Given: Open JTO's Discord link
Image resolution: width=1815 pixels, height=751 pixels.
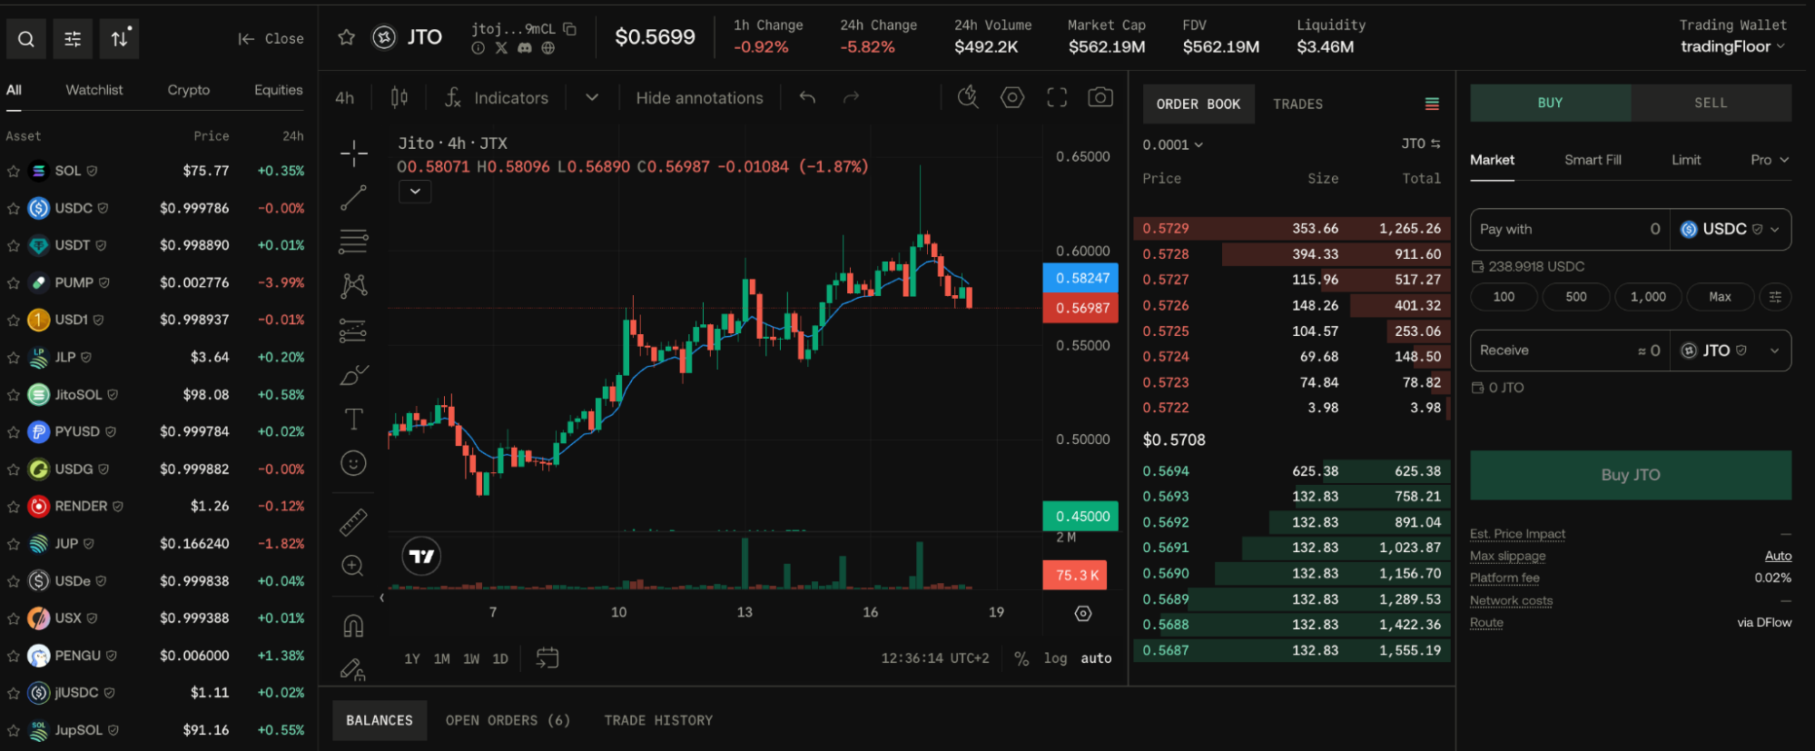Looking at the screenshot, I should (525, 48).
